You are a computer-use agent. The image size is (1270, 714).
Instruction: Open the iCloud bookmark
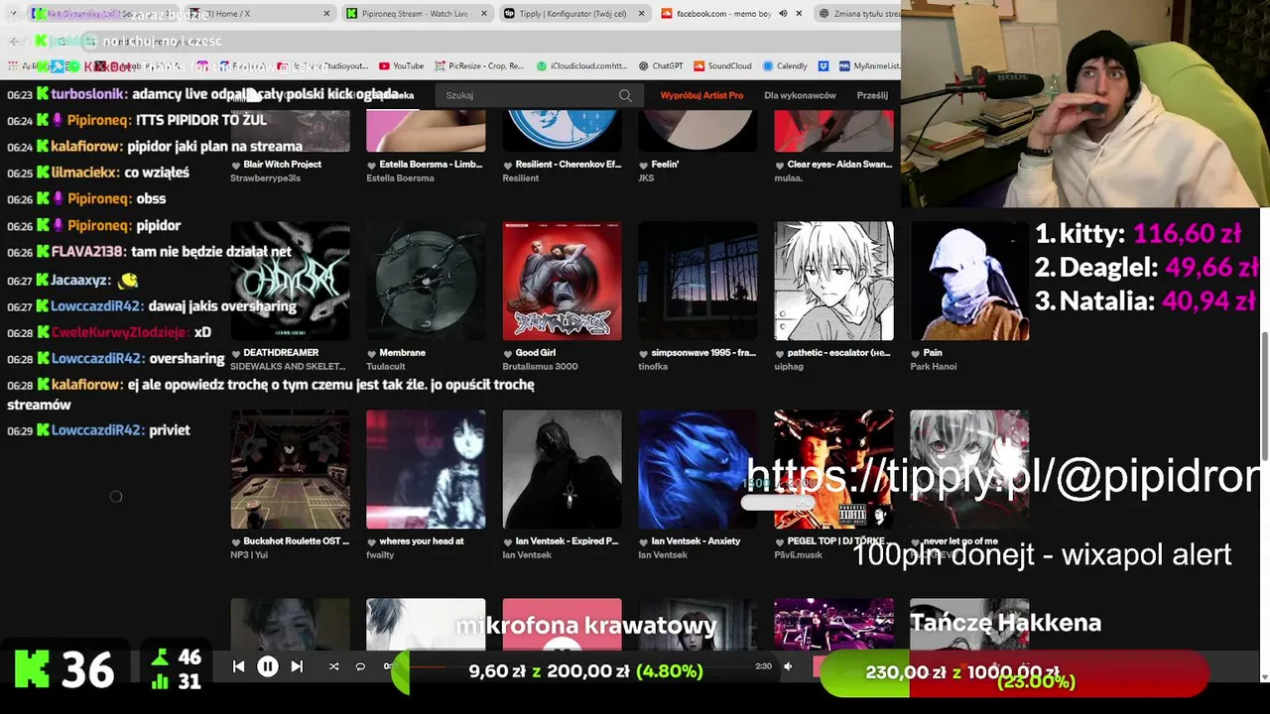(x=581, y=66)
